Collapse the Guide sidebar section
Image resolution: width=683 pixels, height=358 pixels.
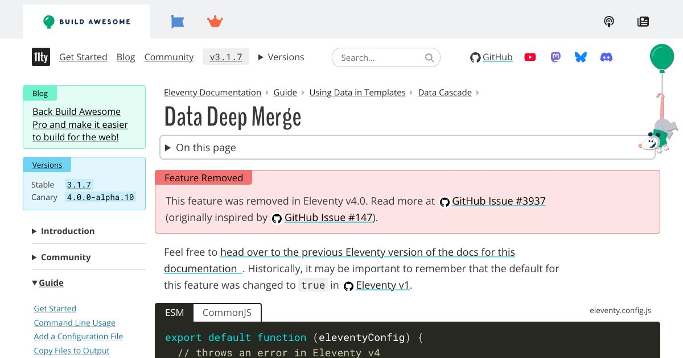coord(48,282)
